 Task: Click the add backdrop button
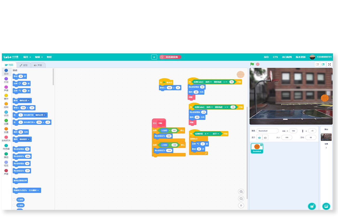[x=326, y=206]
